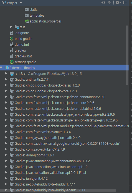This screenshot has width=132, height=193.
Task: Expand the test folder arrow
Action: [x=11, y=27]
